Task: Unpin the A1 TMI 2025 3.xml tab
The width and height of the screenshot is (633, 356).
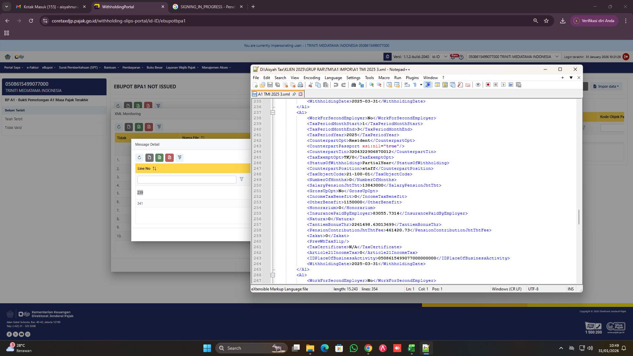Action: tap(294, 94)
